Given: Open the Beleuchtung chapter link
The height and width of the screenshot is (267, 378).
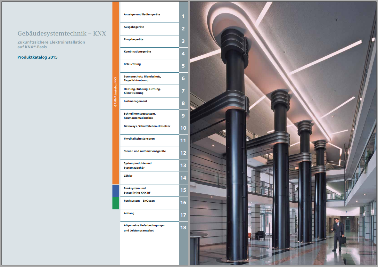Looking at the screenshot, I should pos(132,64).
